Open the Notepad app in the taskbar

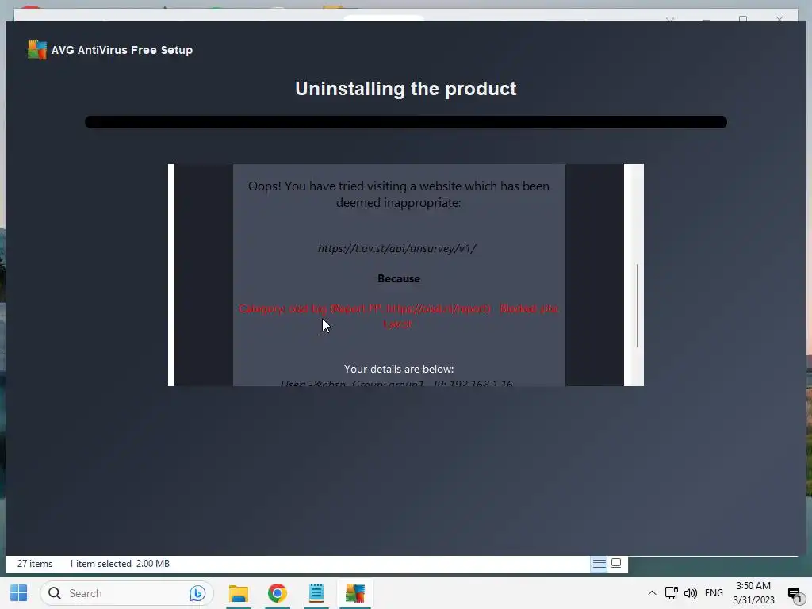pos(316,593)
